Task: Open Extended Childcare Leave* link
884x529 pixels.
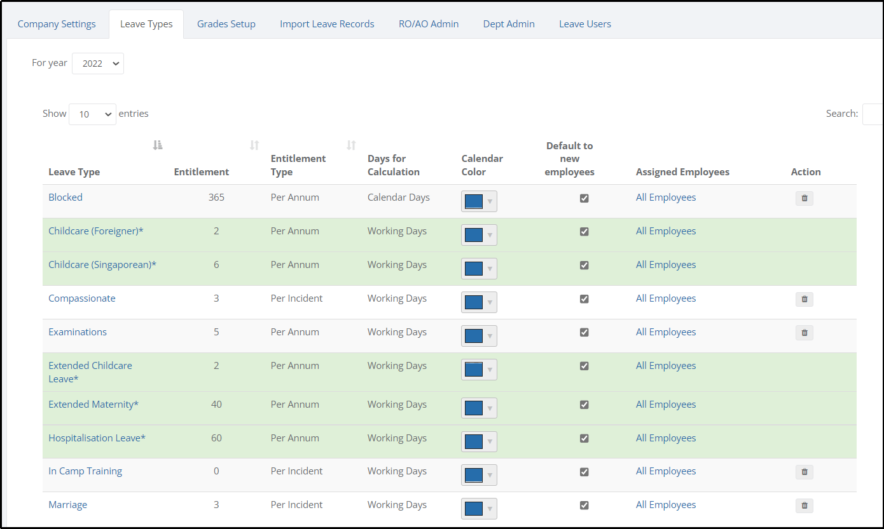Action: coord(90,372)
